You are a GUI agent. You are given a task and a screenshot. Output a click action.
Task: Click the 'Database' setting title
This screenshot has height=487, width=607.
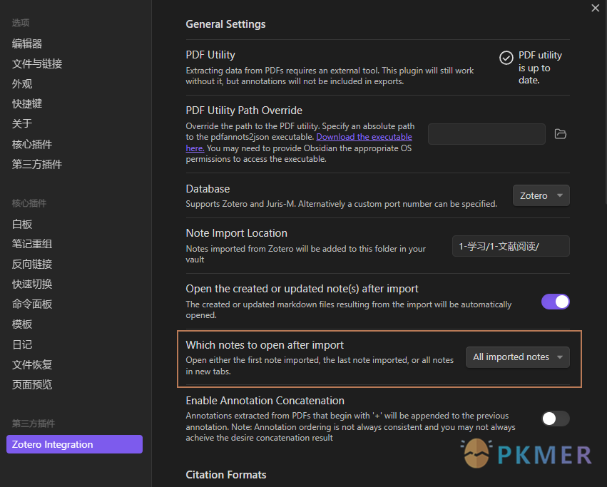208,189
